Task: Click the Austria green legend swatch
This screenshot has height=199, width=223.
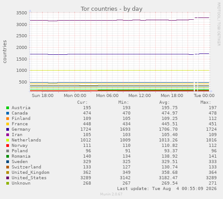Action: [x=8, y=108]
